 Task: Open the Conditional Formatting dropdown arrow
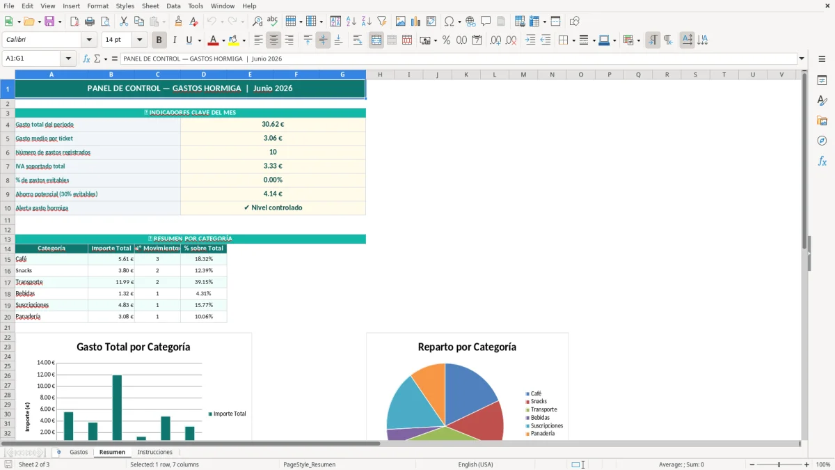(638, 40)
